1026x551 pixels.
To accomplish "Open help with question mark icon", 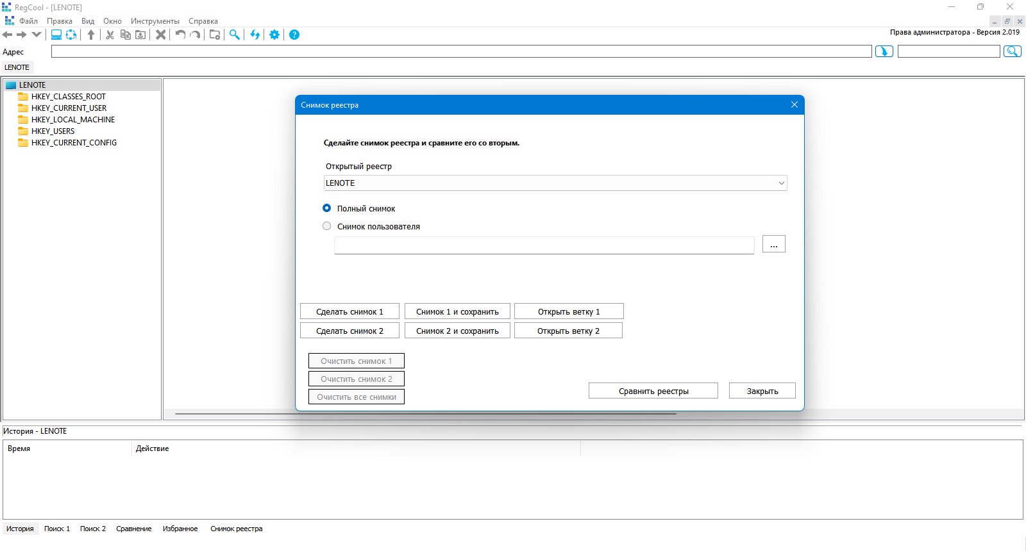I will click(294, 35).
